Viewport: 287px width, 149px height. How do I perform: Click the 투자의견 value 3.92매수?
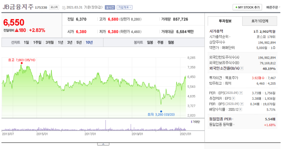point(258,78)
